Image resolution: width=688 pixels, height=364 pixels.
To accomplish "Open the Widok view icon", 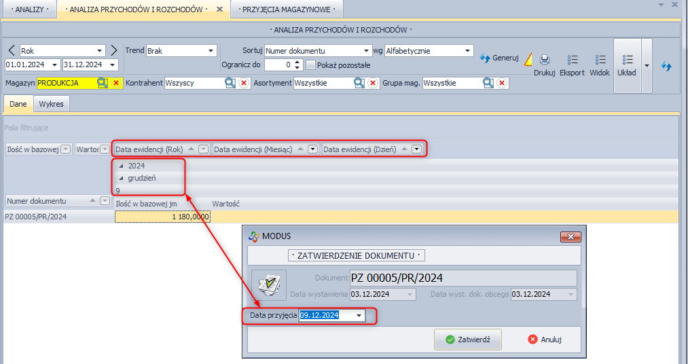I will pos(599,60).
